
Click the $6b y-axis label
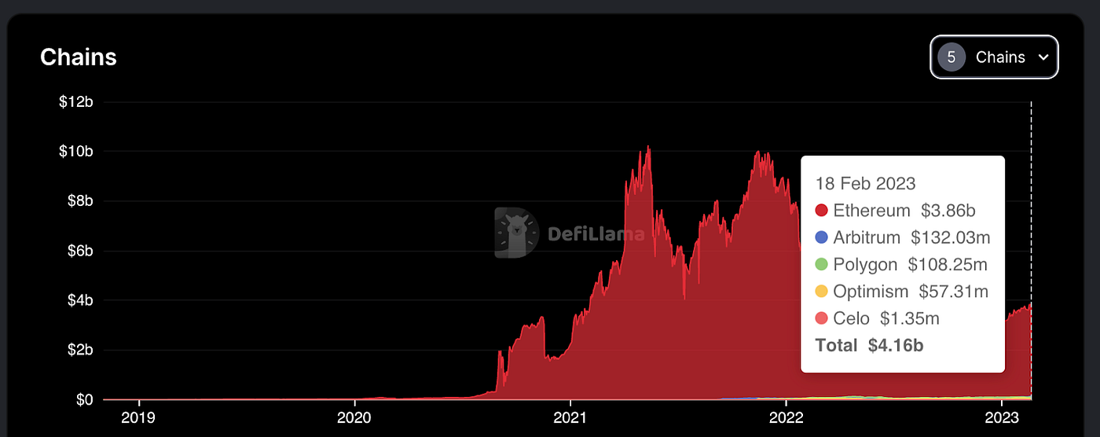[79, 251]
